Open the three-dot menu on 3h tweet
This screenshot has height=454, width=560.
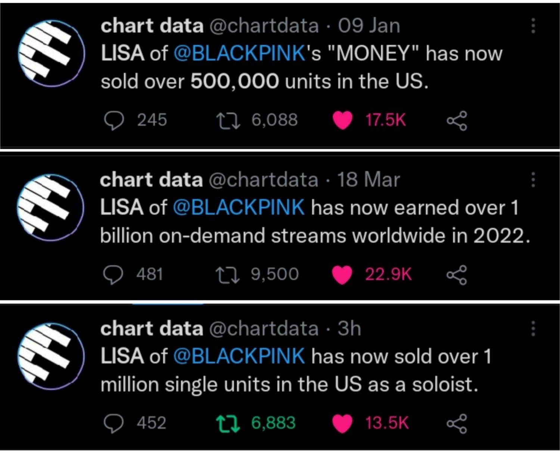coord(533,328)
